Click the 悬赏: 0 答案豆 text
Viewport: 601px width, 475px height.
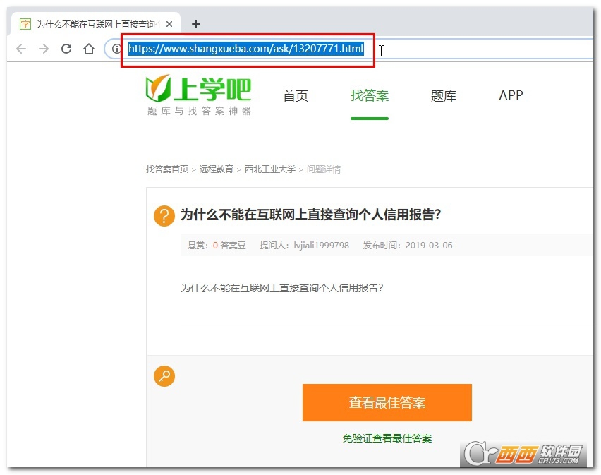(217, 246)
